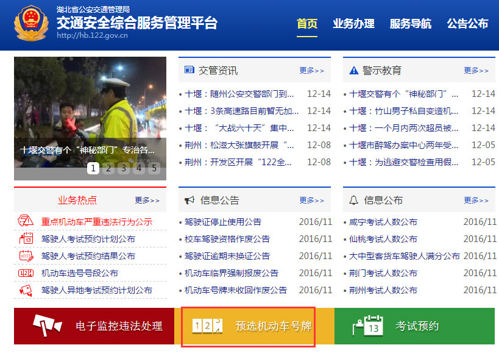
Task: Click 更多>> in the 业务热点 section
Action: click(x=148, y=200)
